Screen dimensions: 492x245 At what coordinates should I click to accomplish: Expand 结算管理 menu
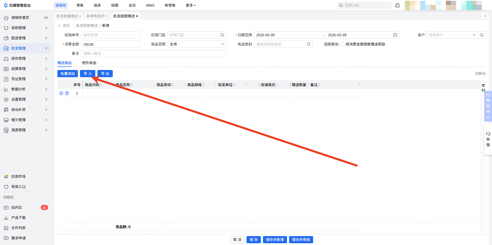tap(26, 69)
